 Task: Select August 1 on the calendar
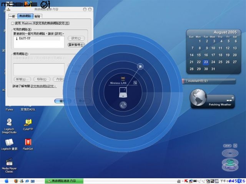pyautogui.click(x=200, y=41)
